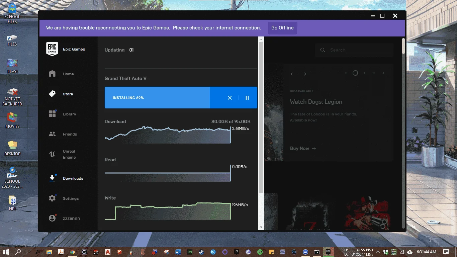The image size is (457, 257).
Task: Select the Downloads sidebar item
Action: pos(66,178)
